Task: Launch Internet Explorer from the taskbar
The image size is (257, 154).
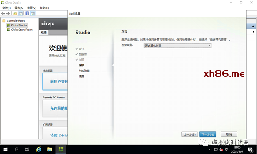Action: point(38,149)
